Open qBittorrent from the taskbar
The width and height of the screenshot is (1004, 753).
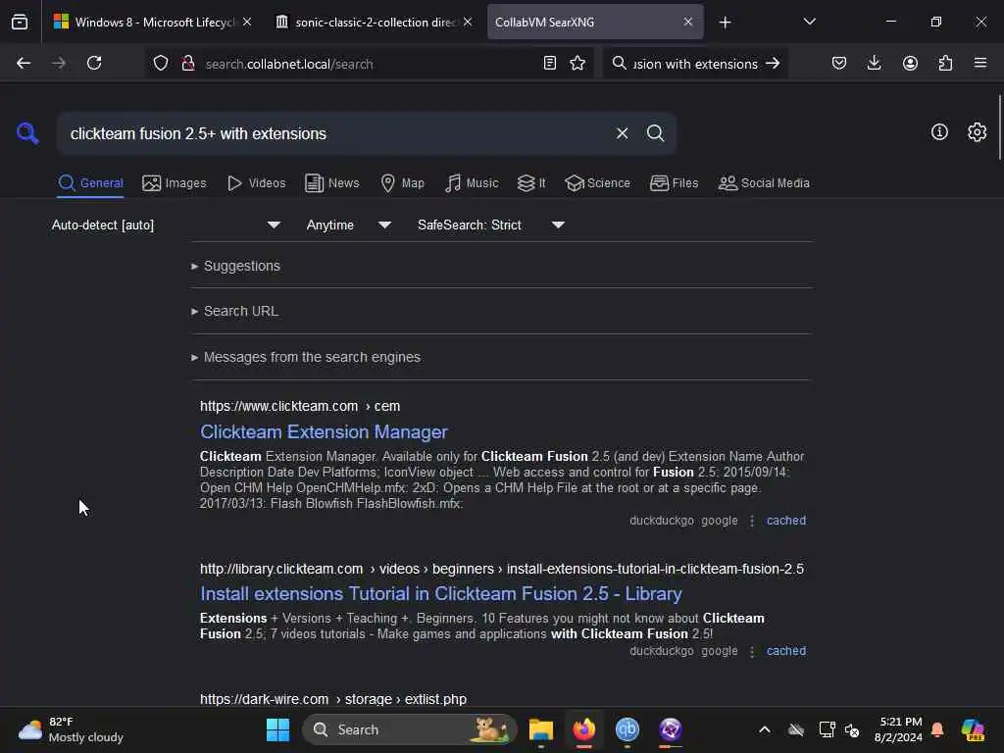tap(627, 729)
